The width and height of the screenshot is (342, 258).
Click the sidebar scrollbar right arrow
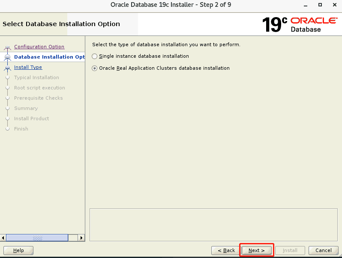pyautogui.click(x=81, y=238)
